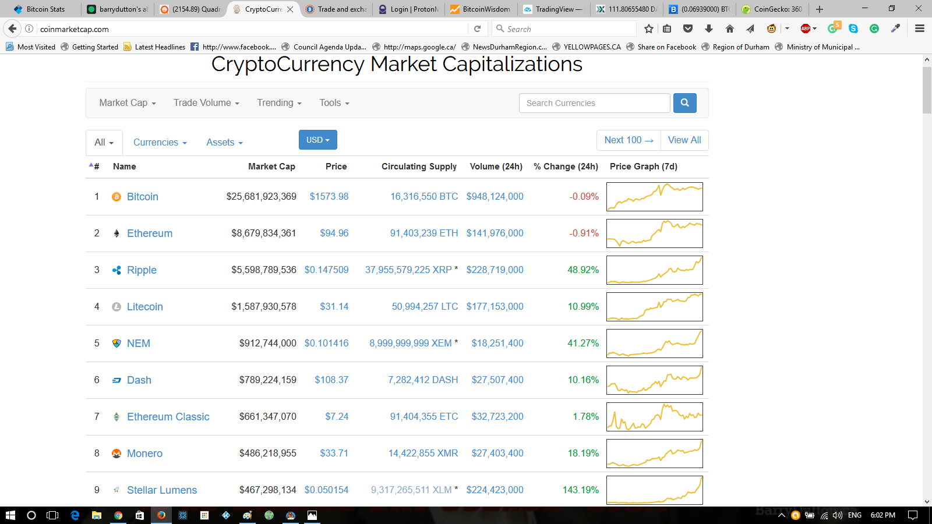932x524 pixels.
Task: Open the Stellar Lumens link
Action: (162, 490)
